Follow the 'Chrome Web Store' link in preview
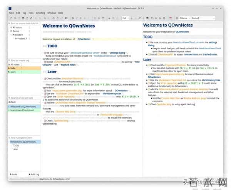 click(x=167, y=98)
